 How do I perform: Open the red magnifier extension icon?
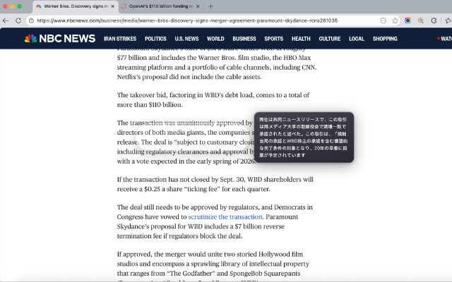click(421, 20)
